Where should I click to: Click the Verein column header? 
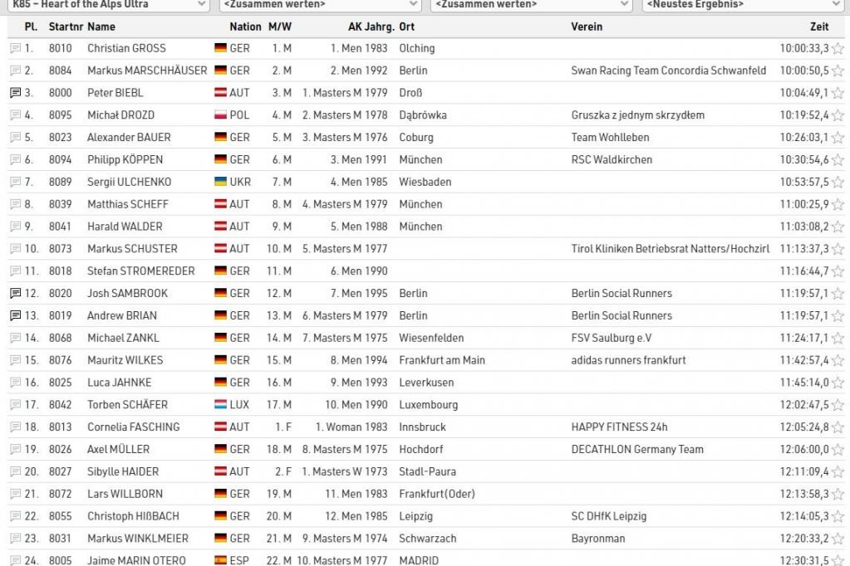click(587, 27)
